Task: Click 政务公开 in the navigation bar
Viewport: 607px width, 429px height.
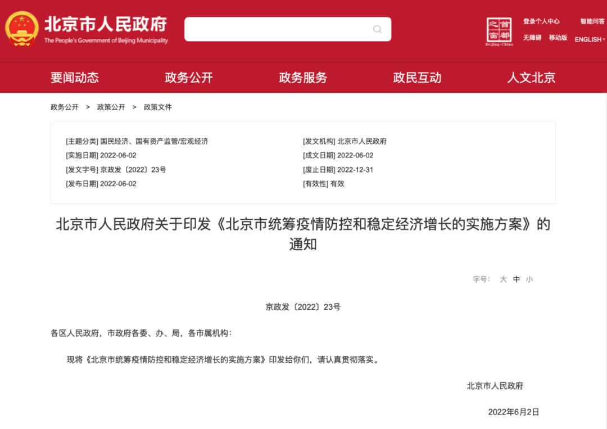Action: pos(188,78)
